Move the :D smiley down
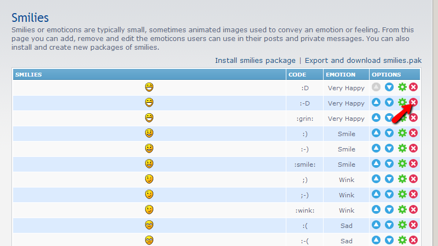The image size is (438, 246). 389,87
